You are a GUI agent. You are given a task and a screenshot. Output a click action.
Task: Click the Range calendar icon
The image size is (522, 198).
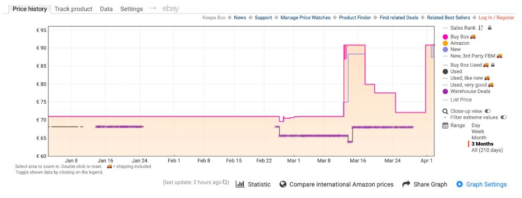point(445,125)
